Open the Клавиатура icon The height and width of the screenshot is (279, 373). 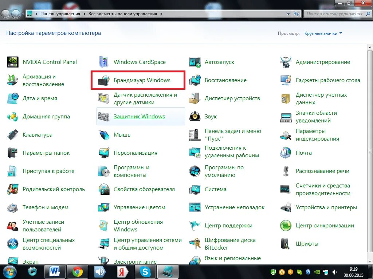tap(13, 135)
